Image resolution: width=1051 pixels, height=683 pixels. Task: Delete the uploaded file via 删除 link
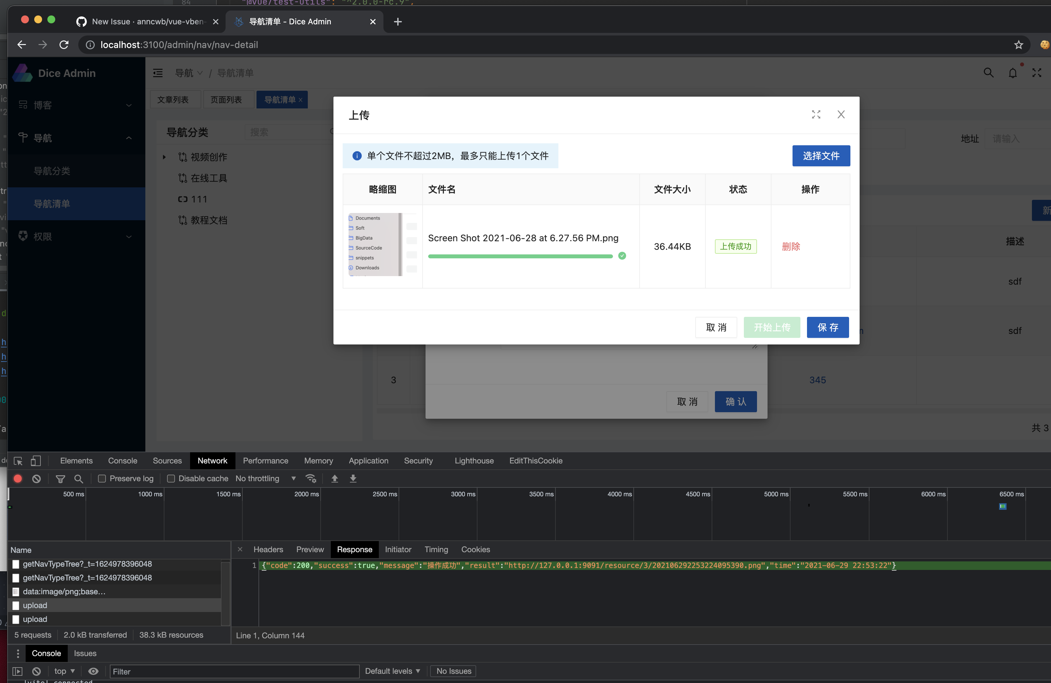[791, 247]
